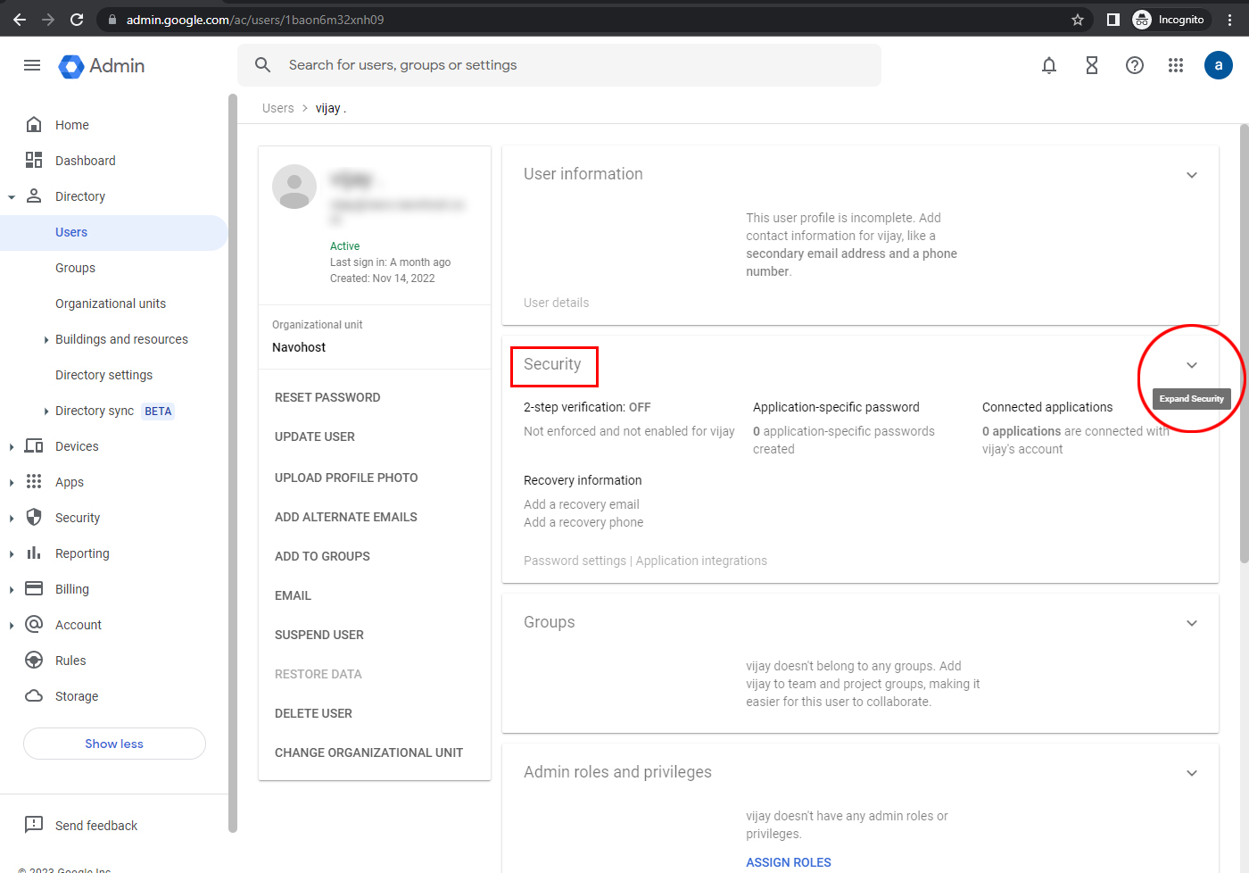This screenshot has height=873, width=1249.
Task: Expand the User information card
Action: point(1192,175)
